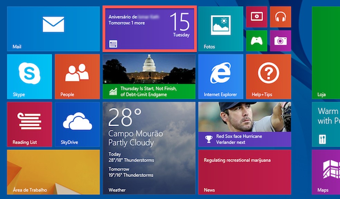Click the Sports trophy icon
Viewport: 340px width, 199px height.
209,139
